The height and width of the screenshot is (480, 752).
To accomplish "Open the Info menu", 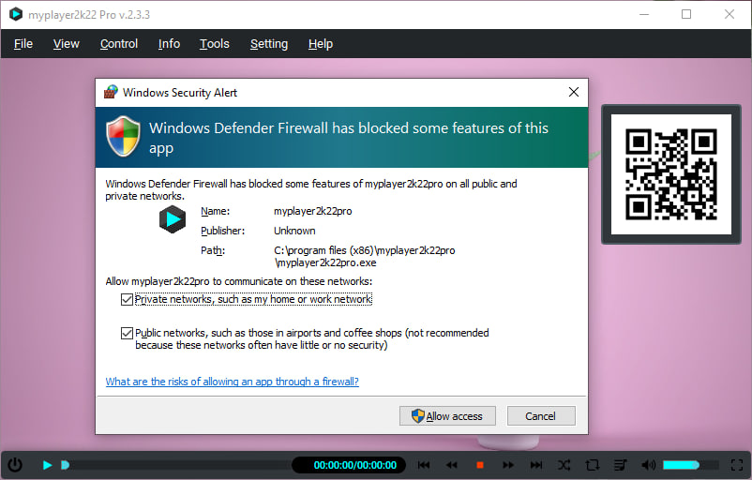I will [x=169, y=44].
